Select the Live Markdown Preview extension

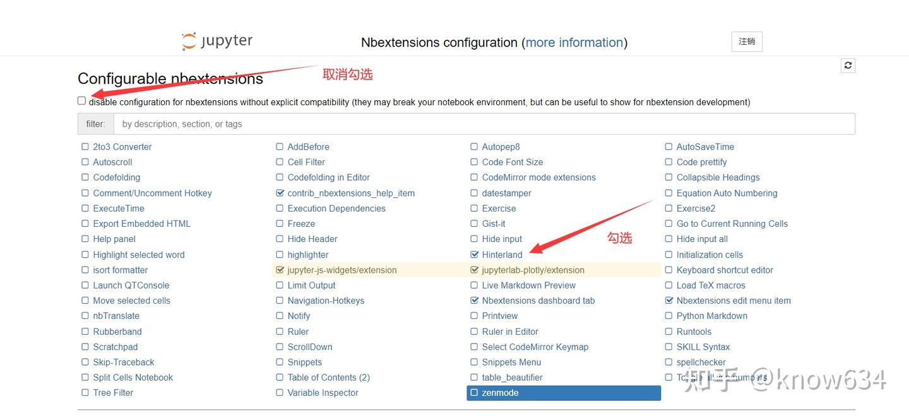[528, 286]
